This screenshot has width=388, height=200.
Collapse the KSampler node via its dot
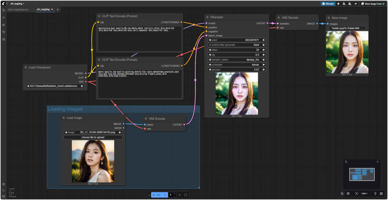coord(208,17)
